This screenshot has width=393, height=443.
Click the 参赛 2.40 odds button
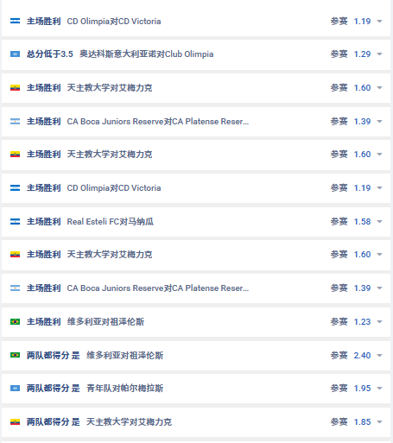coord(351,356)
